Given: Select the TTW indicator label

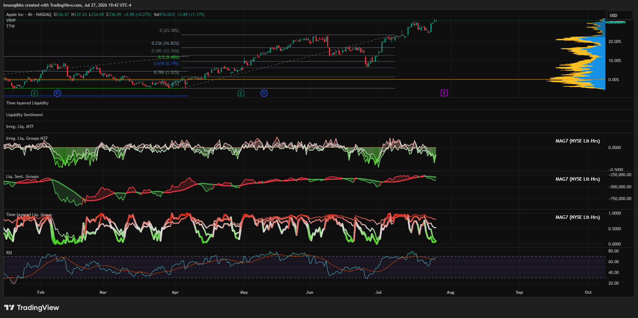Looking at the screenshot, I should point(10,26).
